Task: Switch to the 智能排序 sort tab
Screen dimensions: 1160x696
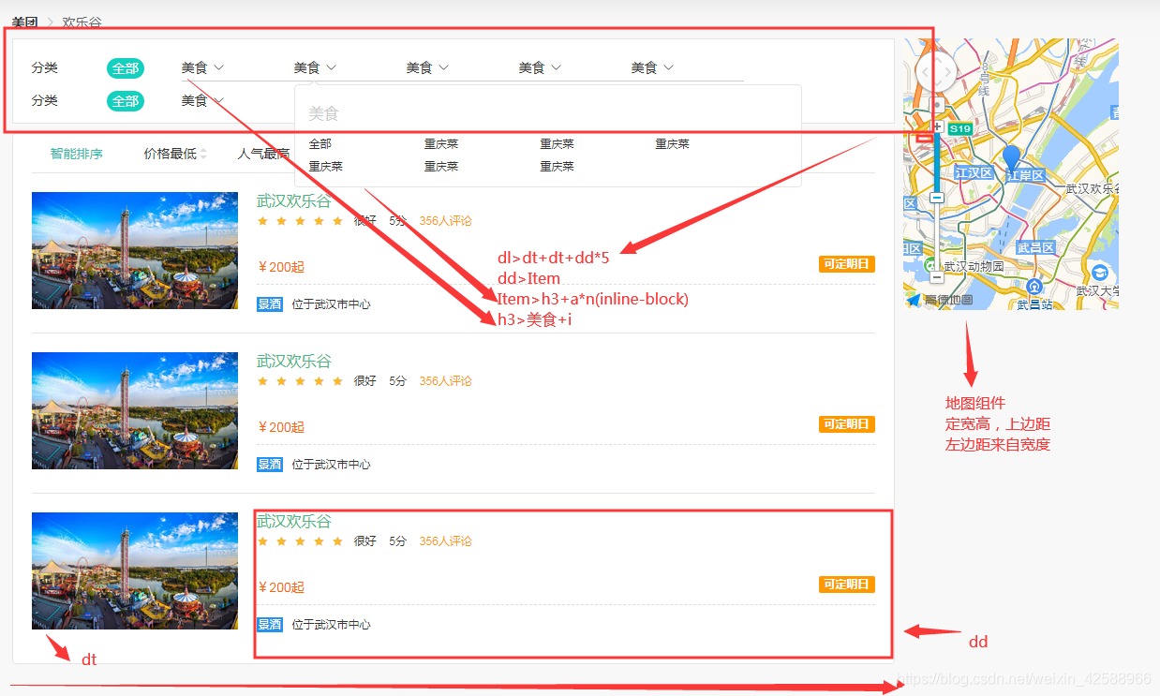Action: coord(77,154)
